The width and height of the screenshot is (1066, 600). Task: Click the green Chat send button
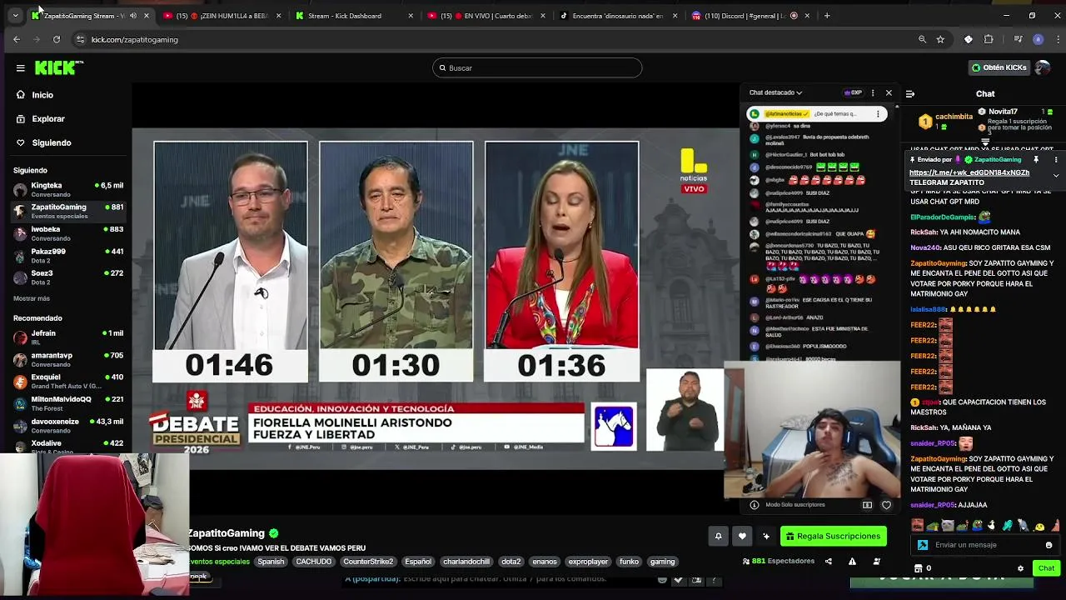[x=1046, y=568]
